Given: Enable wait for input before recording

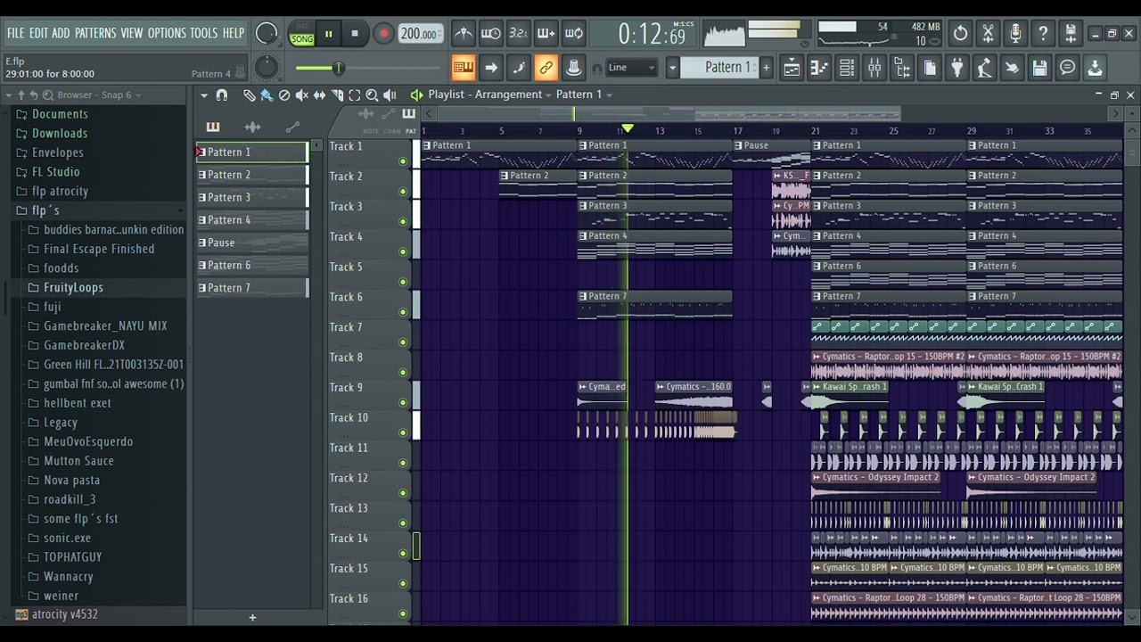Looking at the screenshot, I should tap(490, 34).
